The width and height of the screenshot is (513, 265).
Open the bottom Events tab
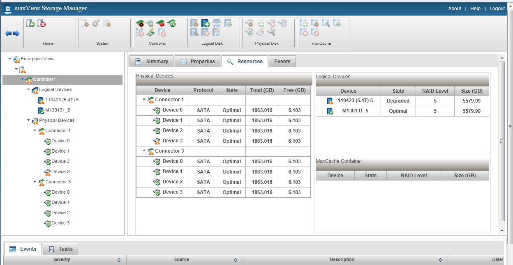coord(23,249)
